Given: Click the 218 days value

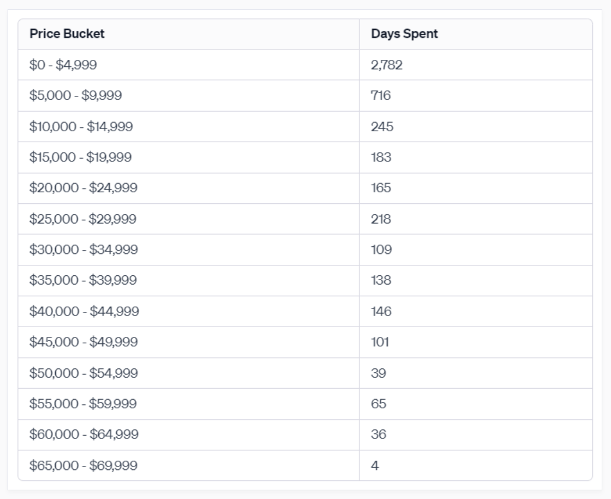Looking at the screenshot, I should [381, 219].
